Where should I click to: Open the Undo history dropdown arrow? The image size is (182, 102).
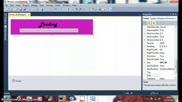[x=59, y=9]
